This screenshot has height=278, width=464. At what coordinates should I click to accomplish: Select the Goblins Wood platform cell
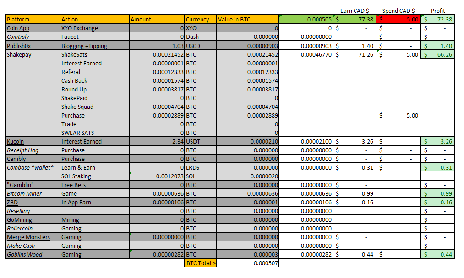(33, 254)
